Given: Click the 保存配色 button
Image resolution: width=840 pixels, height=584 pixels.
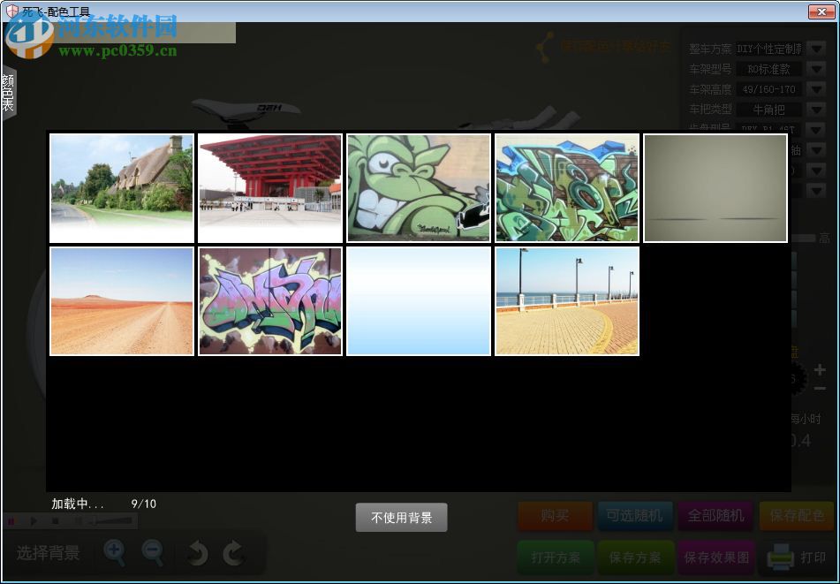Looking at the screenshot, I should pos(797,516).
